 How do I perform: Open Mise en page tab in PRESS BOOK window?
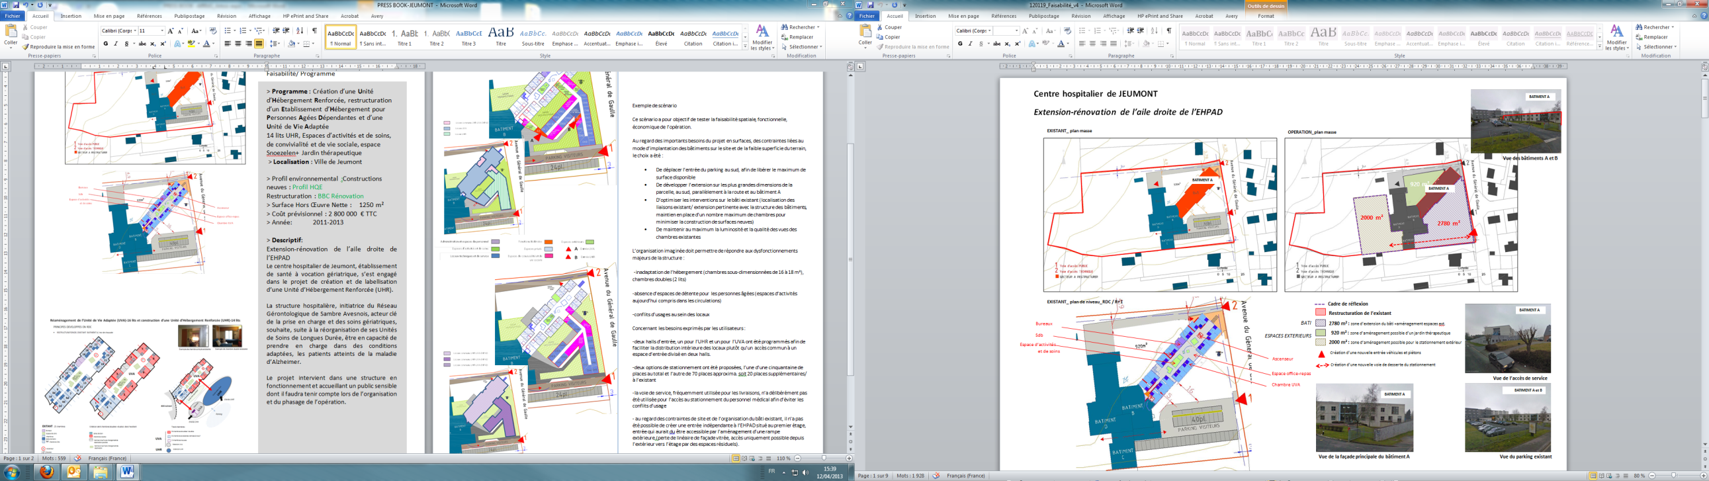(x=109, y=16)
